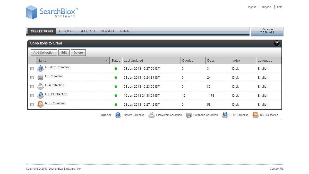This screenshot has height=174, width=309.
Task: Check the RSSCollection row checkbox
Action: point(32,105)
